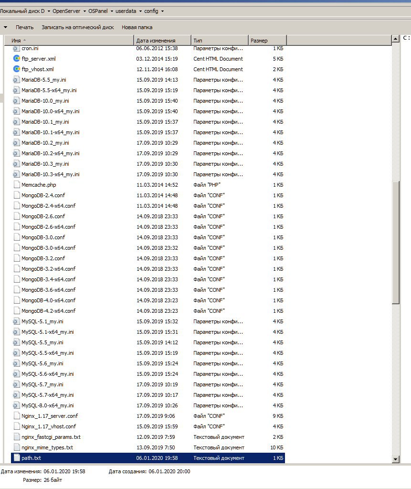Click the Nginx_1.17_server.conf file icon
This screenshot has width=411, height=489.
17,416
